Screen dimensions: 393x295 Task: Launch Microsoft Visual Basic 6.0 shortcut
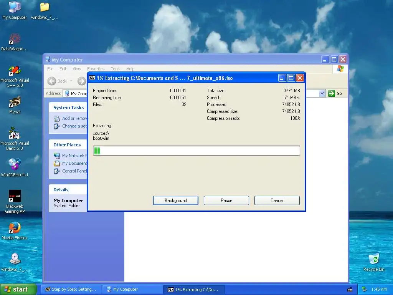(15, 139)
